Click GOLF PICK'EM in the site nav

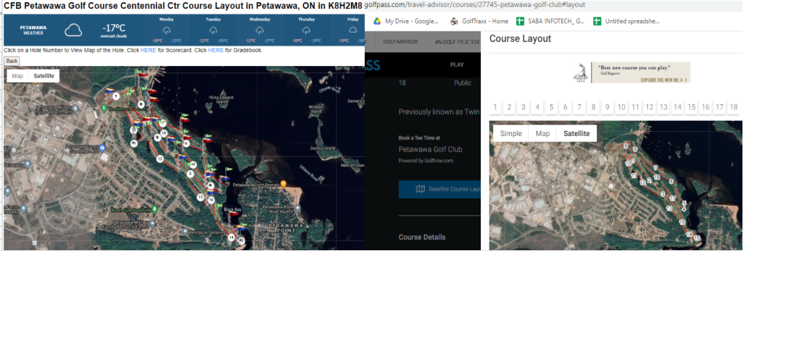click(457, 42)
